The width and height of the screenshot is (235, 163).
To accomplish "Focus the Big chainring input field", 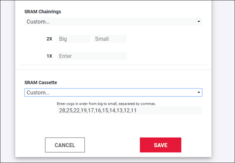I will coord(74,39).
